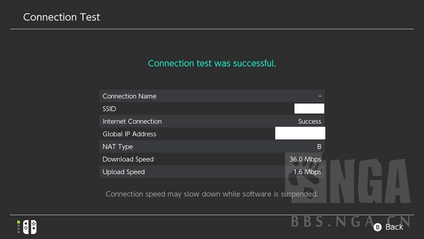Click the successful connection test message

tap(212, 63)
